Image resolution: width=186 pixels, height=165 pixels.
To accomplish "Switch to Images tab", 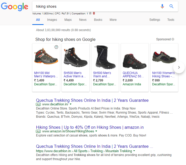I will (52, 20).
